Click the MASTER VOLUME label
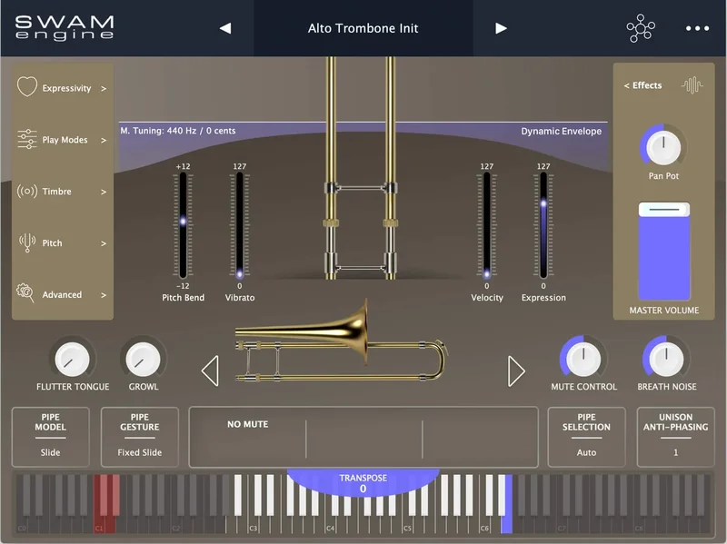The height and width of the screenshot is (544, 727). [x=664, y=311]
